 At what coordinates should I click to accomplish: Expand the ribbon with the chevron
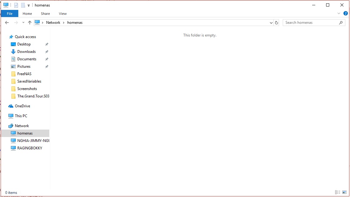(339, 13)
